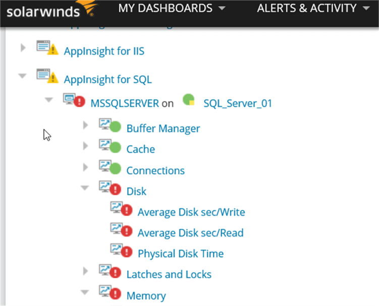The width and height of the screenshot is (379, 306).
Task: Open the Alerts & Activity menu
Action: pos(313,8)
